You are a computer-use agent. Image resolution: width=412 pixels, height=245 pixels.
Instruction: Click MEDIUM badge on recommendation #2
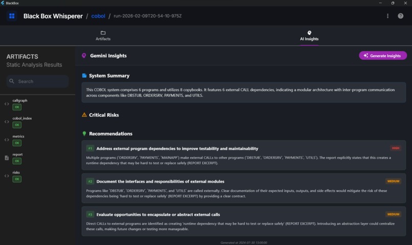pyautogui.click(x=393, y=181)
